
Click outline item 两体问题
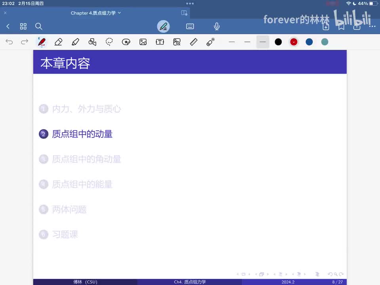pos(69,209)
